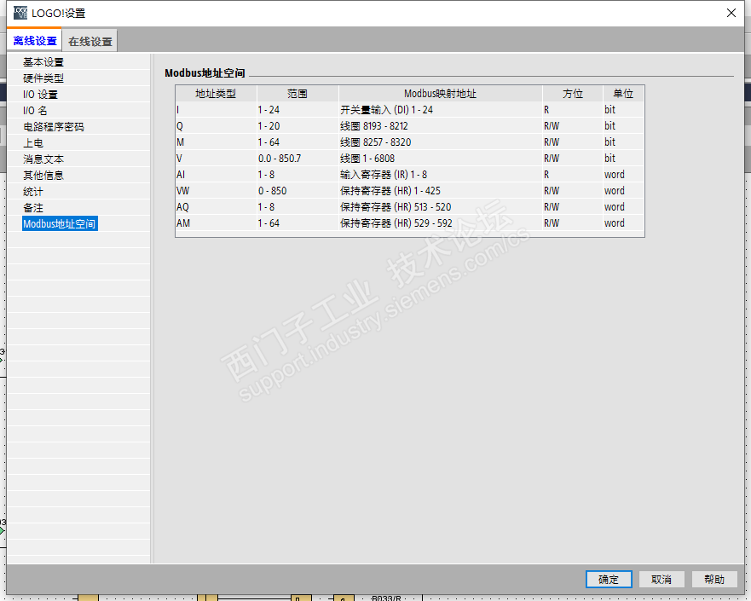
Task: Select 电路程序密码 in the list
Action: tap(54, 127)
